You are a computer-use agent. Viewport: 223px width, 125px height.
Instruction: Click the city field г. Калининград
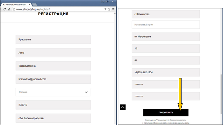(166, 14)
